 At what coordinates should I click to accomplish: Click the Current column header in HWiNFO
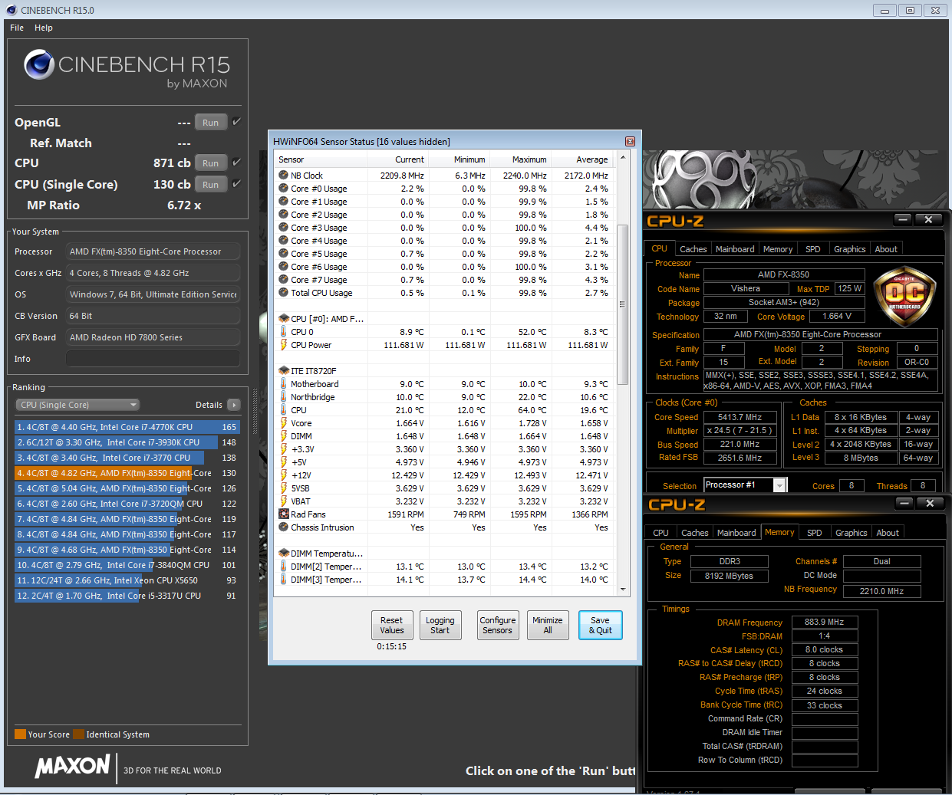398,159
